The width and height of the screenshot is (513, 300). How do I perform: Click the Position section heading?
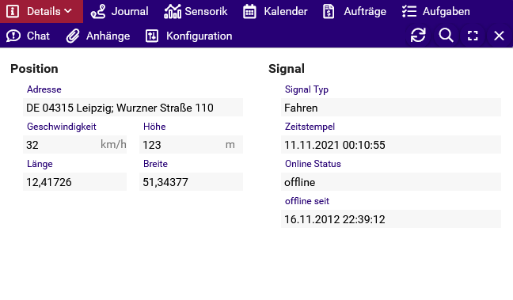pos(34,69)
